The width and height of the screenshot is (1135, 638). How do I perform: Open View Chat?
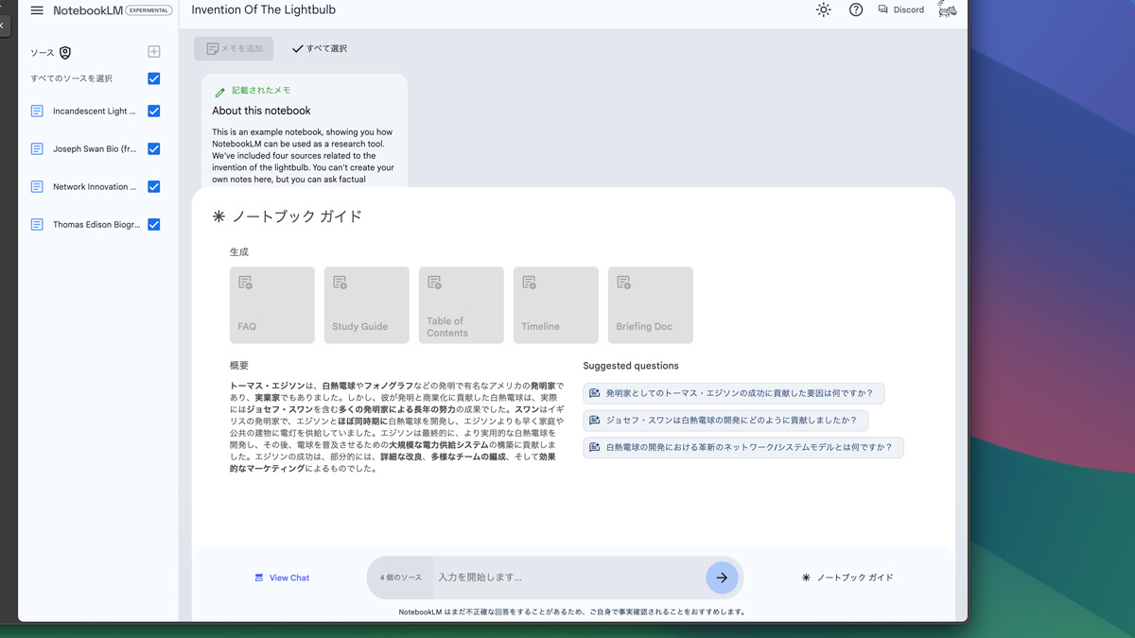(282, 578)
